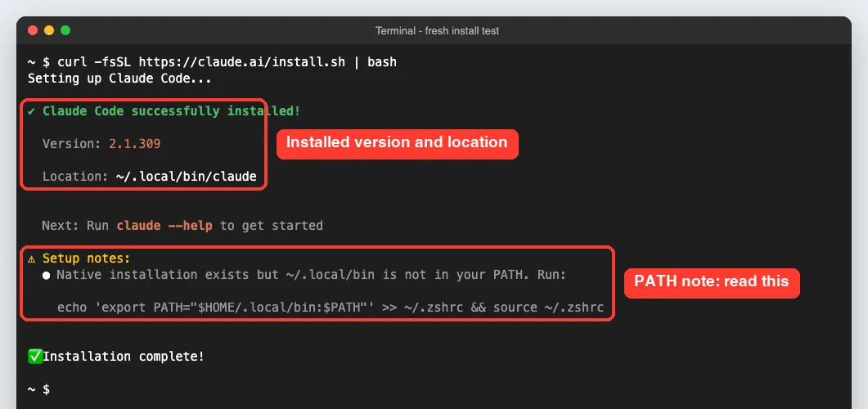The width and height of the screenshot is (868, 409).
Task: Click the echo export PATH command line
Action: click(331, 308)
